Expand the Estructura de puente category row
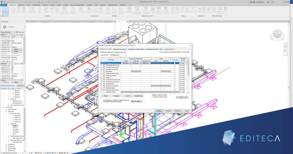The image size is (293, 154). coord(102,90)
